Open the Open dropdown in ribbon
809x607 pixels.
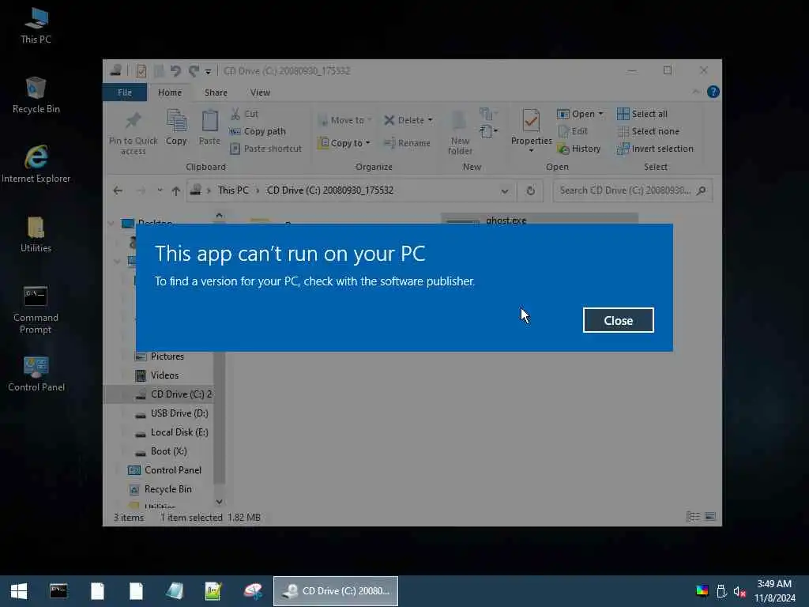(580, 114)
